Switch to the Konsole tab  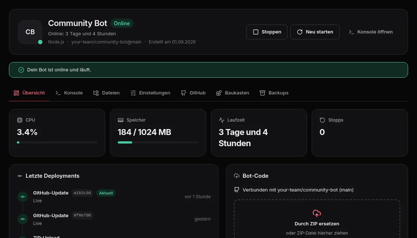pyautogui.click(x=69, y=93)
